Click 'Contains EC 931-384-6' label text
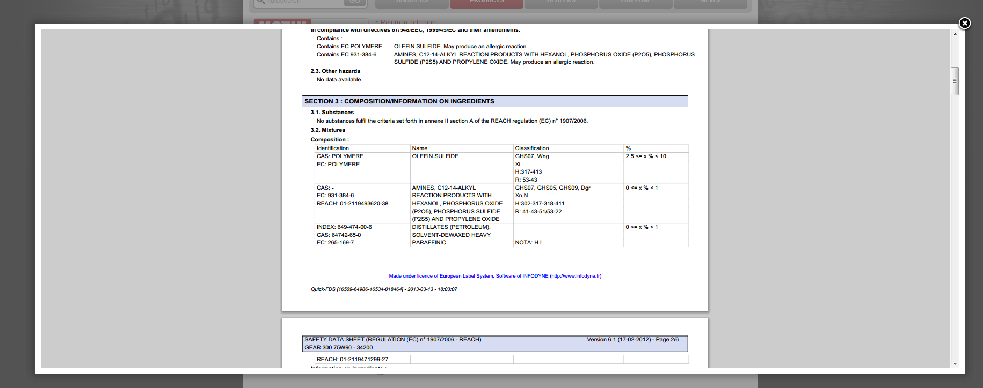This screenshot has height=388, width=983. [x=346, y=55]
